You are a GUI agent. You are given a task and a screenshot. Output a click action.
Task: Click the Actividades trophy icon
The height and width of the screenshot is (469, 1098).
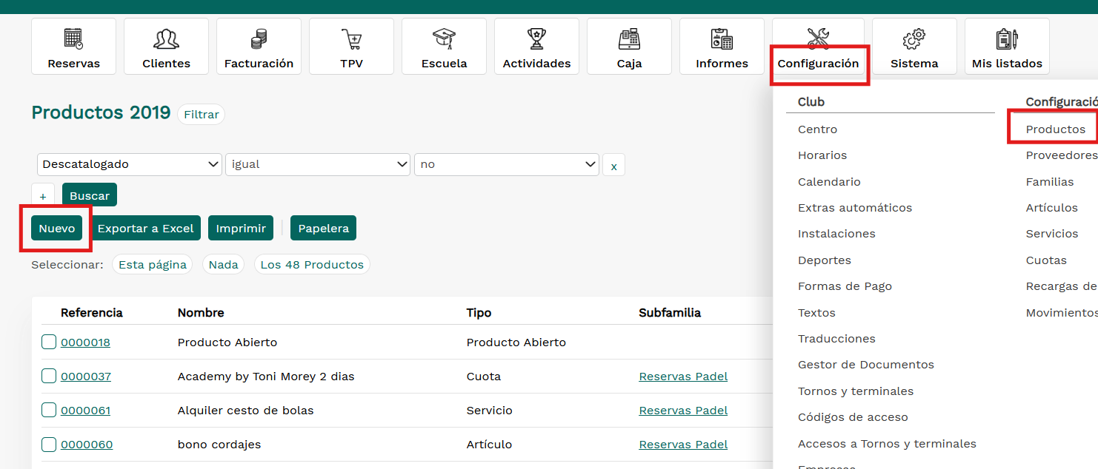point(536,38)
